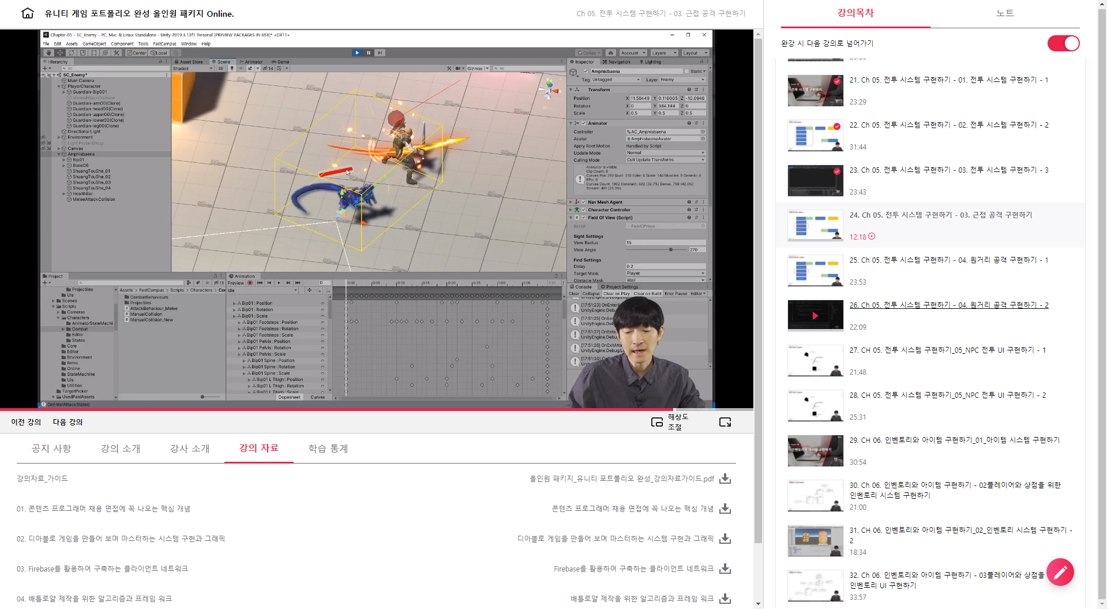Open the Update Mode Normal dropdown
1107x609 pixels.
pos(666,153)
